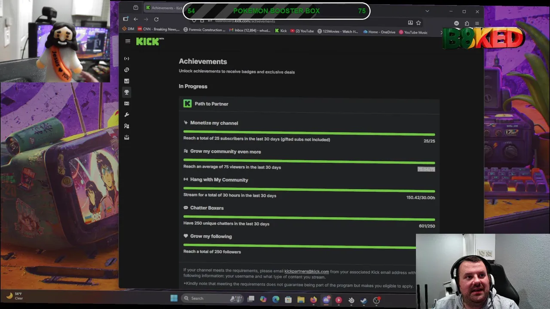The width and height of the screenshot is (550, 309).
Task: Open the chain link icon in sidebar
Action: coord(126,70)
